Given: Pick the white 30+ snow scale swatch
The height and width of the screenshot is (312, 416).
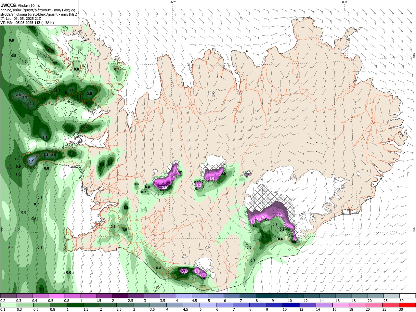Looking at the screenshot, I should (x=408, y=296).
